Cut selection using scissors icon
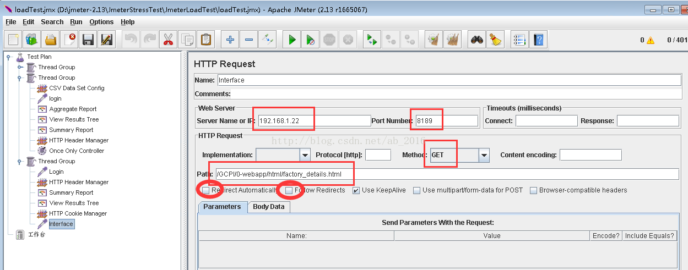688x270 pixels. pos(169,40)
